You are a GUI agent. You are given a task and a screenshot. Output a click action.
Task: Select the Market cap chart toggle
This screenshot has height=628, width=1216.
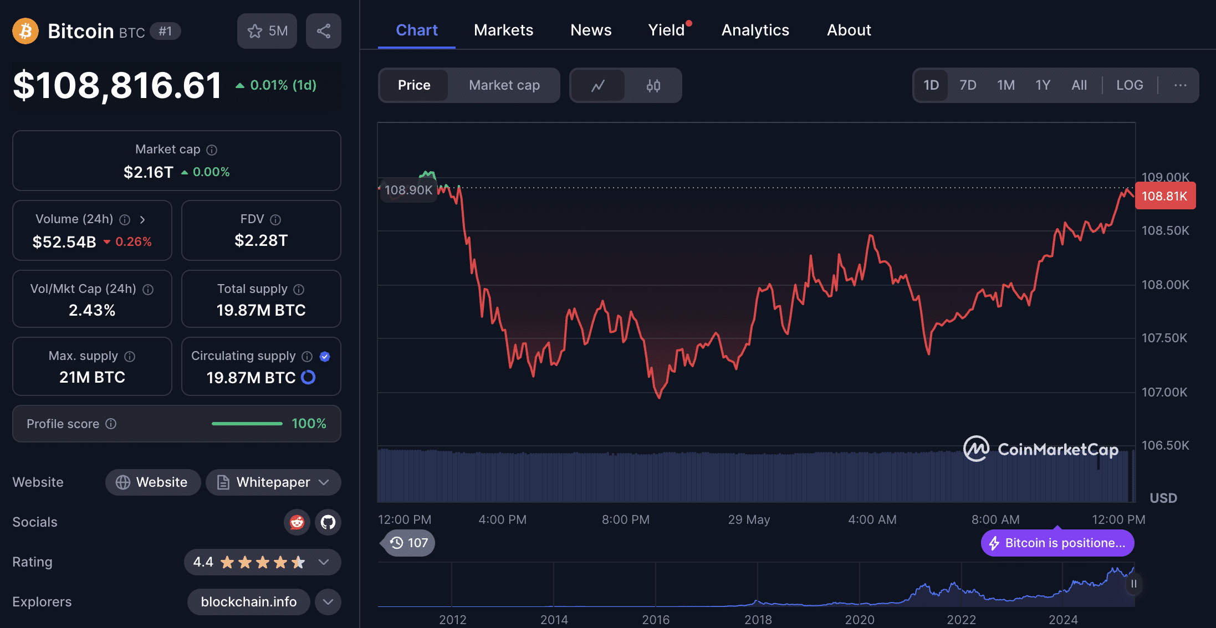click(x=504, y=85)
